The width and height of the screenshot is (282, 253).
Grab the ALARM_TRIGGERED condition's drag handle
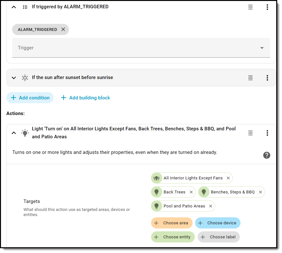click(x=251, y=7)
